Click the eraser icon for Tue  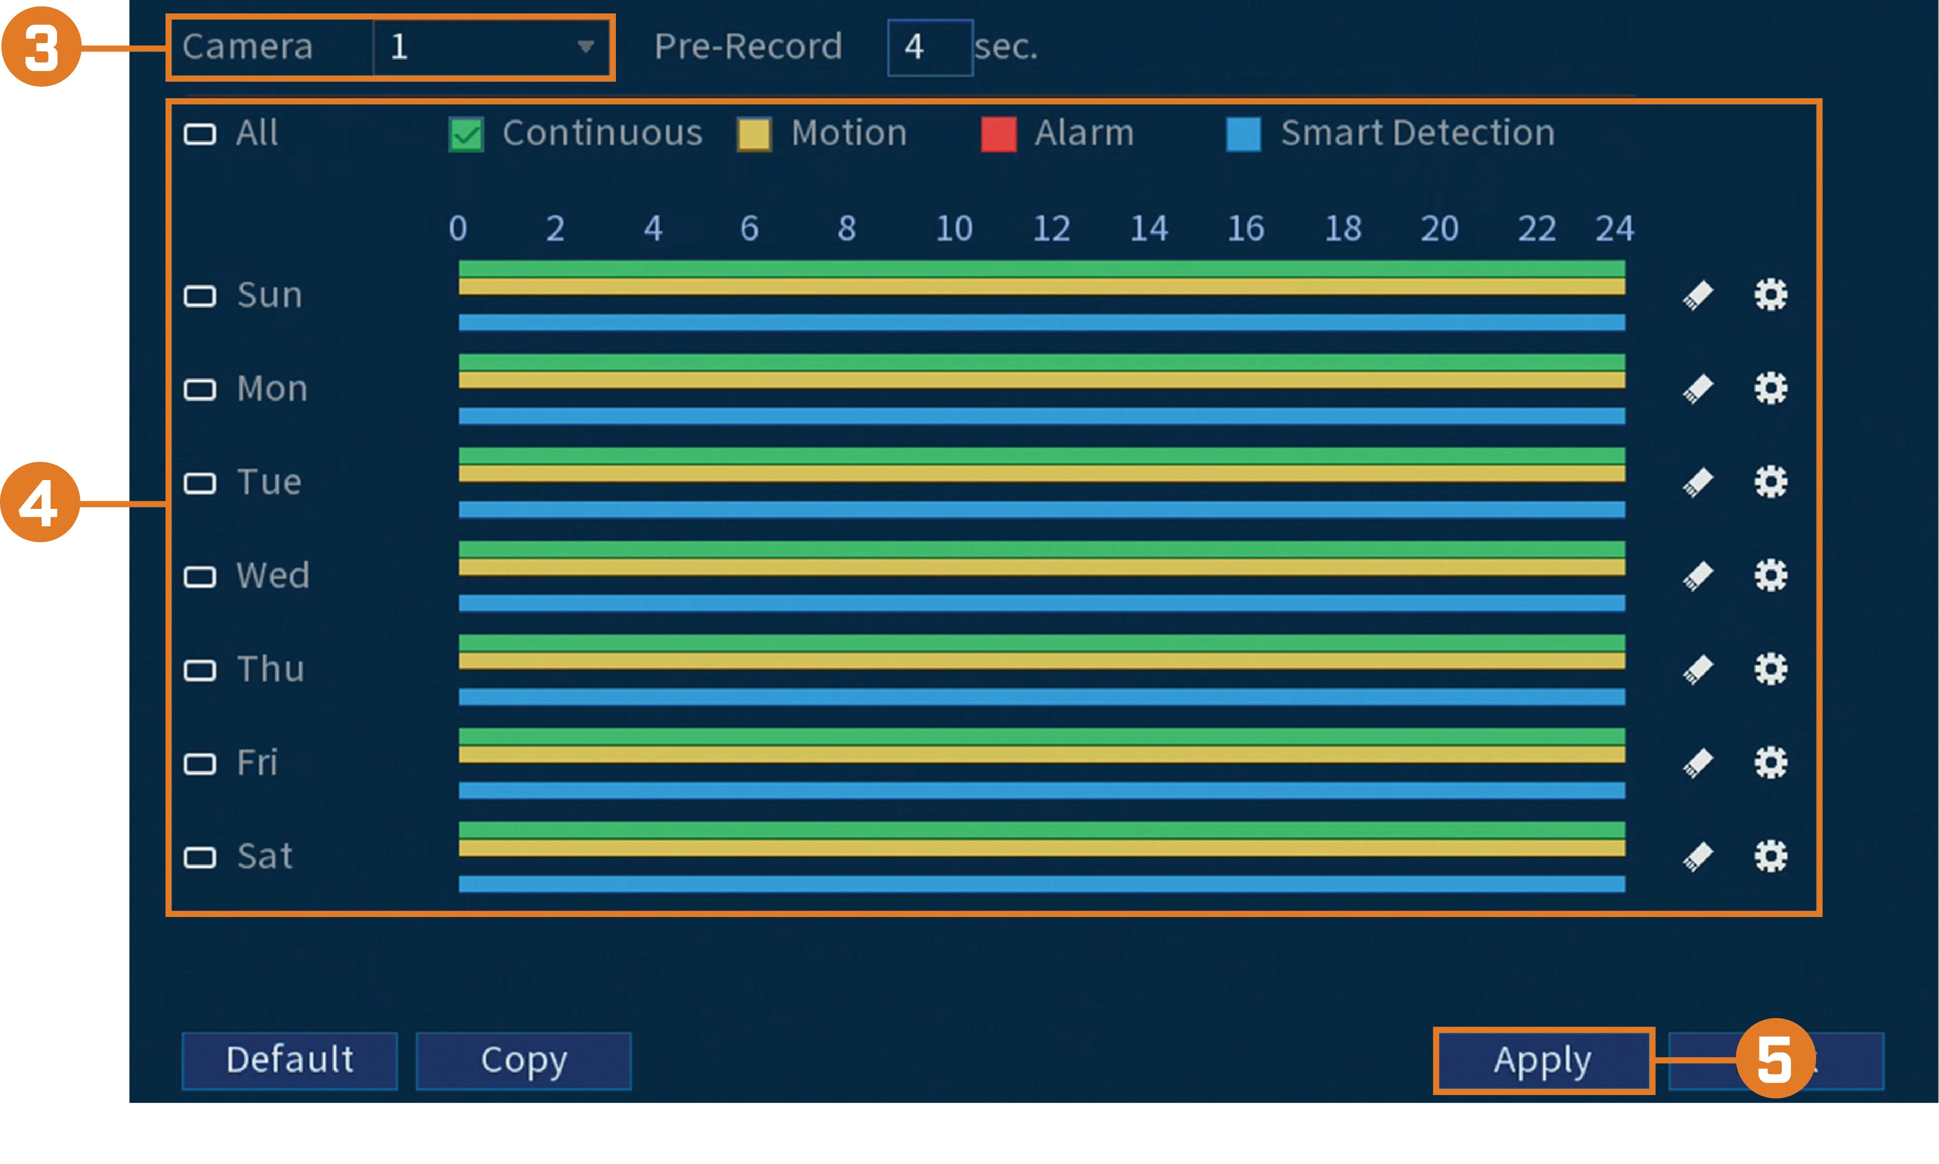point(1697,483)
